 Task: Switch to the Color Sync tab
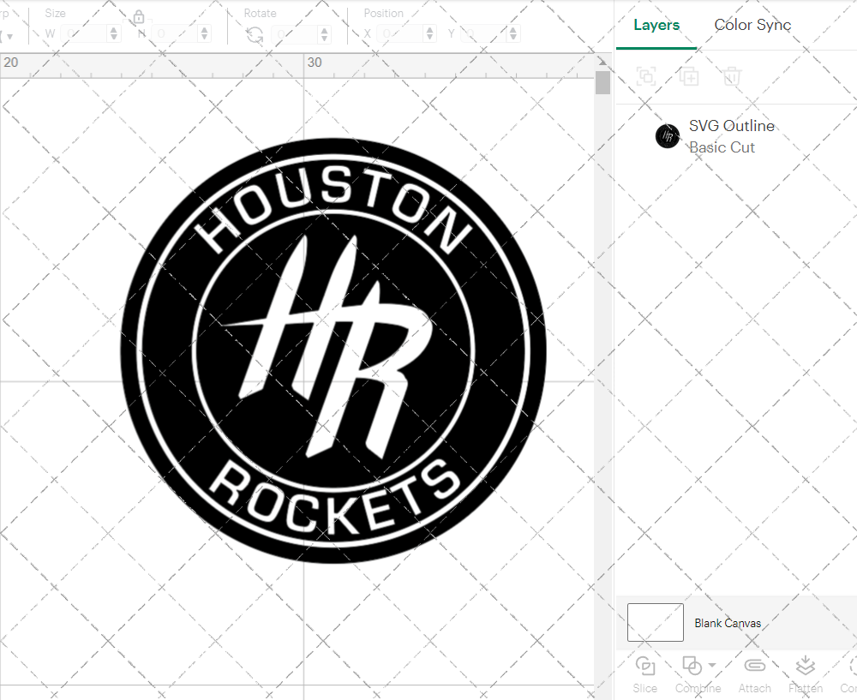(x=752, y=25)
